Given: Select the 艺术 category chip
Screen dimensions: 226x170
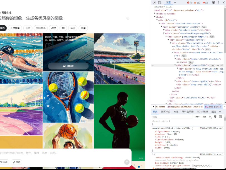Looking at the screenshot, I should [x=28, y=28].
